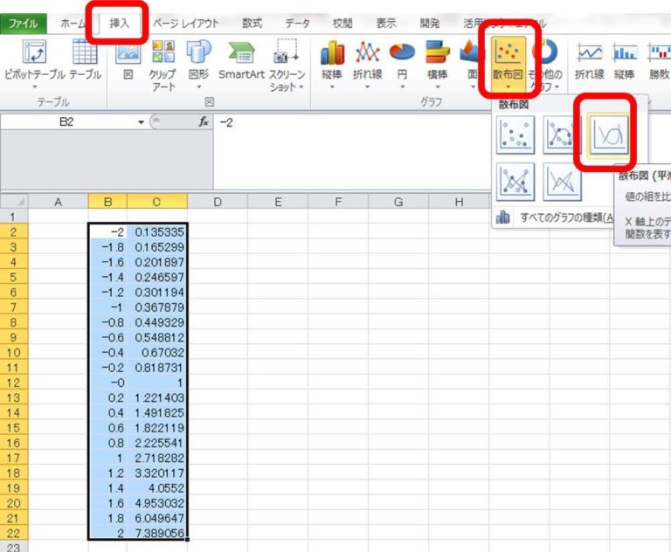Select column D header
The height and width of the screenshot is (552, 671).
pos(217,202)
